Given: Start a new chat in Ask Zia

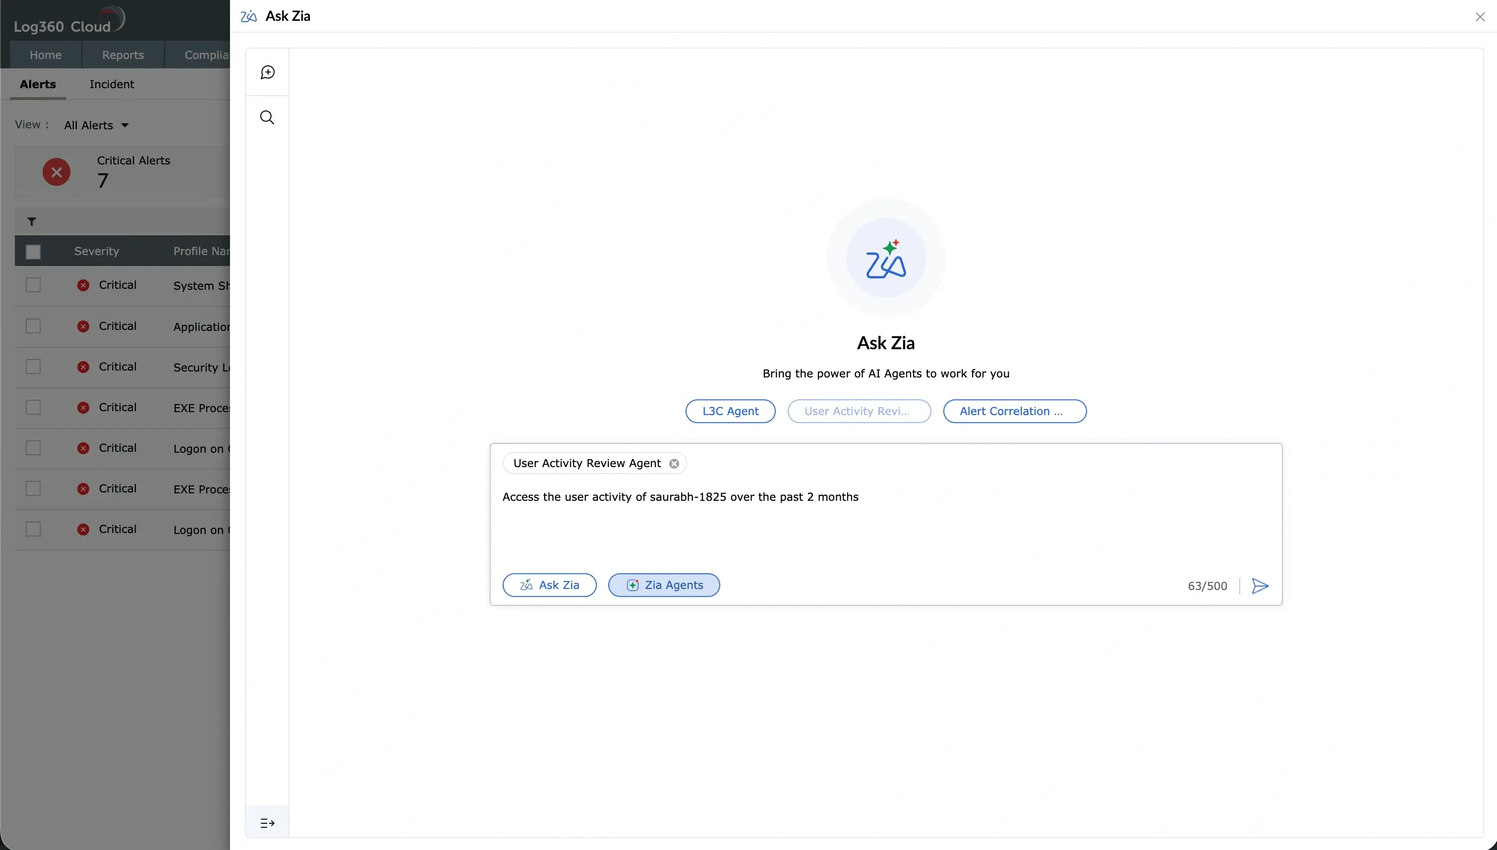Looking at the screenshot, I should pos(268,72).
